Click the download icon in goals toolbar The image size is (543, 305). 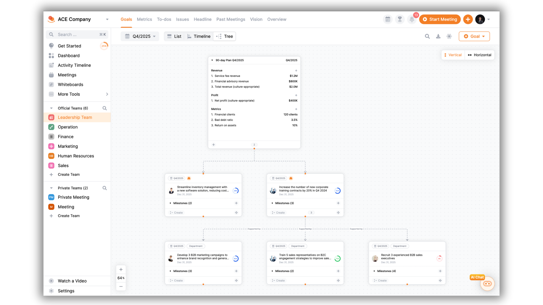click(x=438, y=36)
